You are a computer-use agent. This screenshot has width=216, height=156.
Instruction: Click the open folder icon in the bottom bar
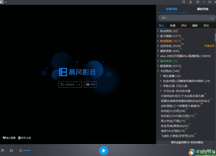(x=12, y=151)
